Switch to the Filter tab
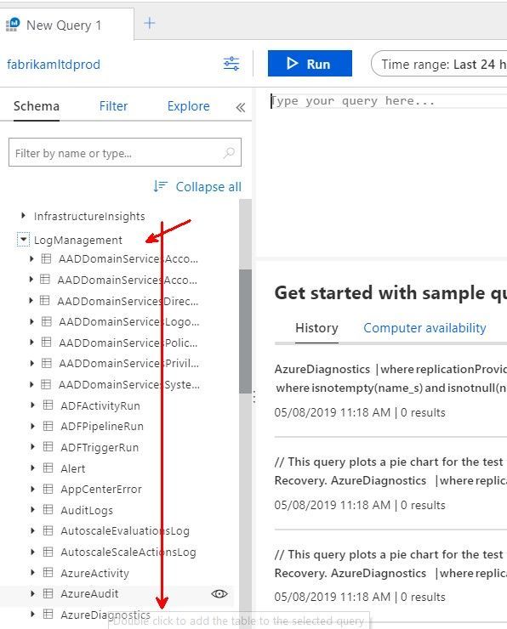This screenshot has width=507, height=629. click(x=114, y=106)
